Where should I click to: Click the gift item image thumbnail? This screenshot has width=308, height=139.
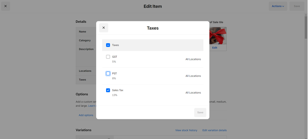[x=218, y=36]
